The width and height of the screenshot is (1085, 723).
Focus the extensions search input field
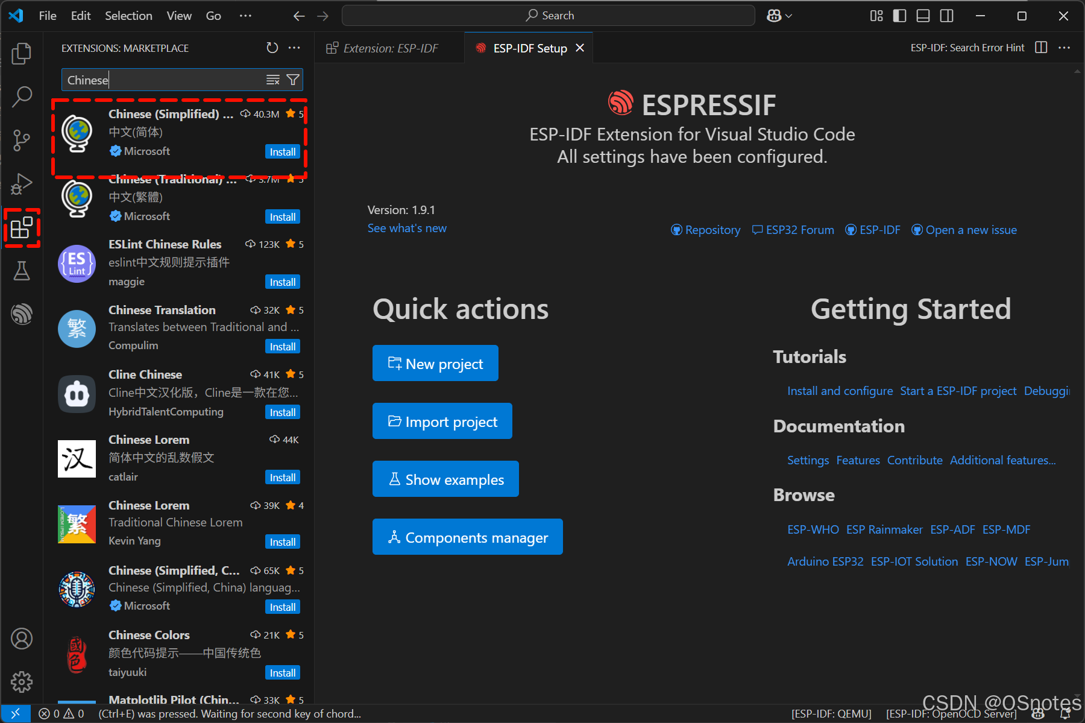[x=163, y=80]
